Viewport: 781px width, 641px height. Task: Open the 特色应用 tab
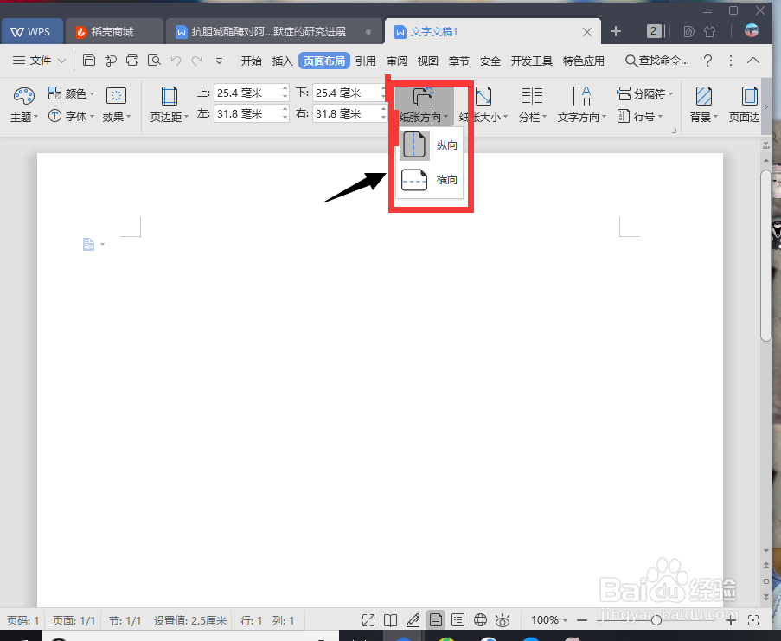(x=584, y=61)
